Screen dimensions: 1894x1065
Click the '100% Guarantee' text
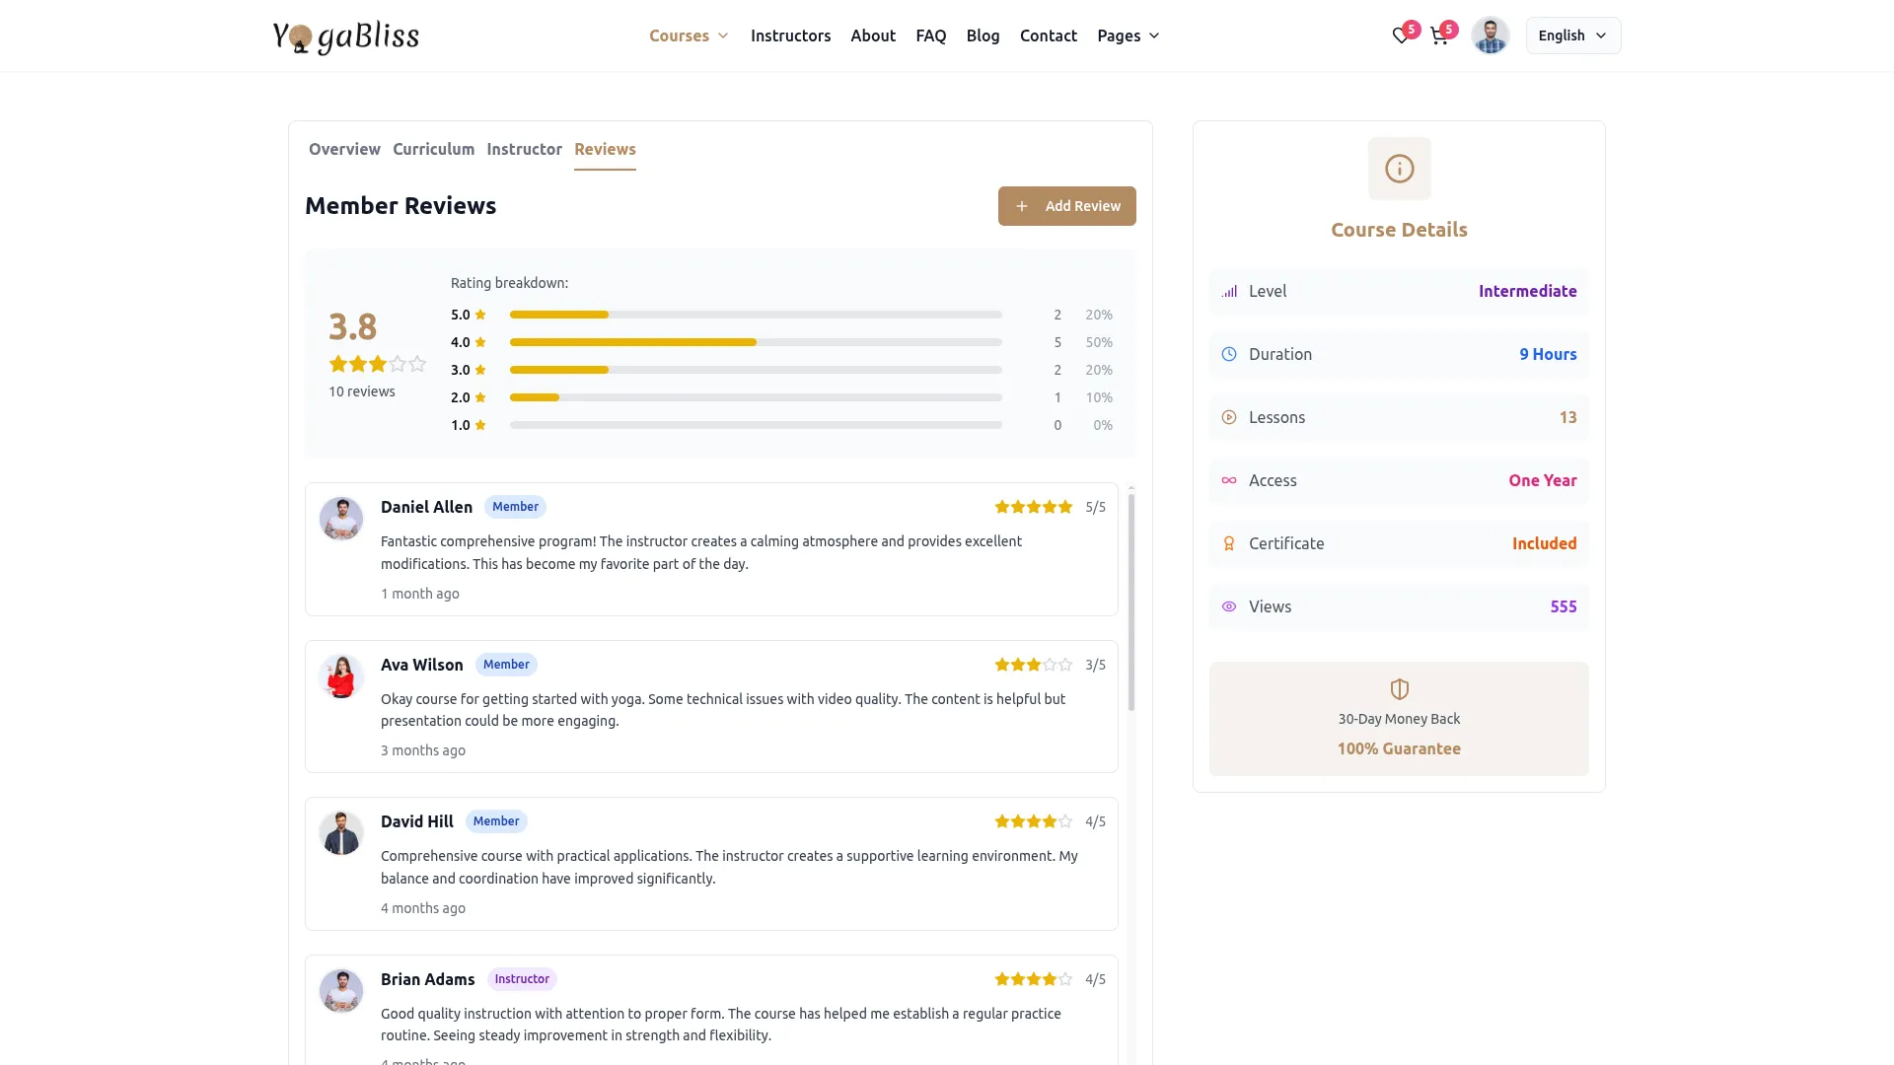[1399, 748]
